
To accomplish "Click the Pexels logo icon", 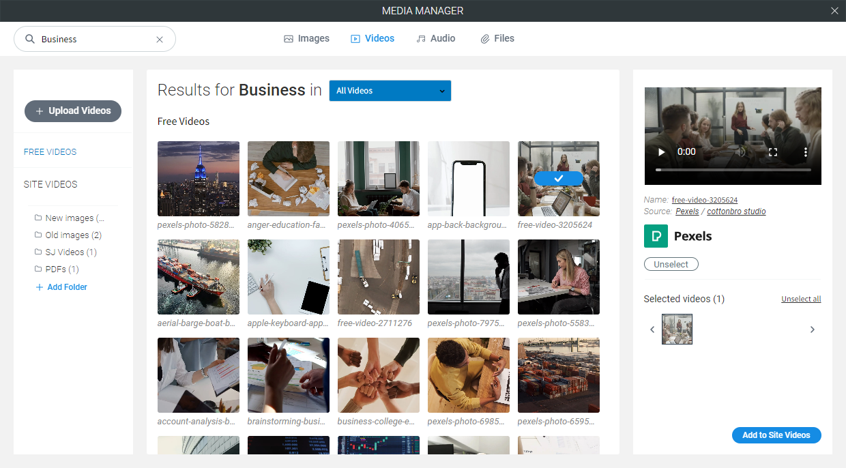I will 656,236.
